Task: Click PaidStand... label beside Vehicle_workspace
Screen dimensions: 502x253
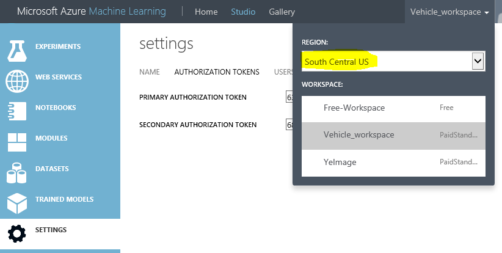Action: point(459,135)
